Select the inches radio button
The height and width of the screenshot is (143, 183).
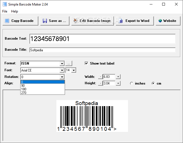[132, 83]
